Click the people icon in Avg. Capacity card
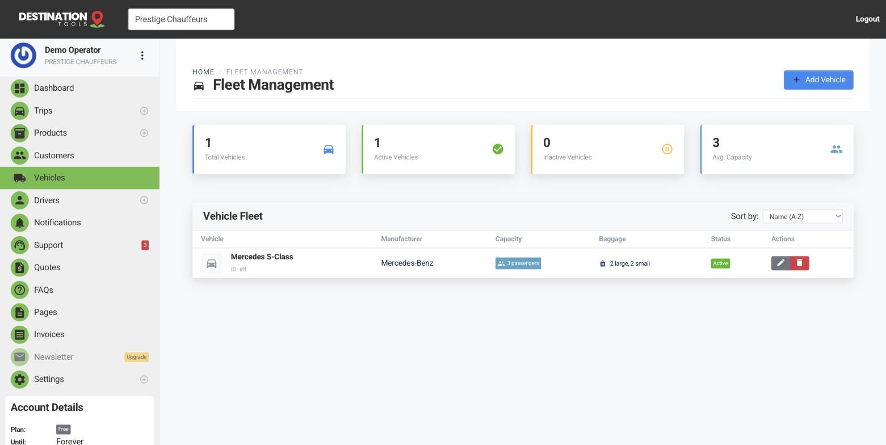The height and width of the screenshot is (445, 886). pos(836,149)
